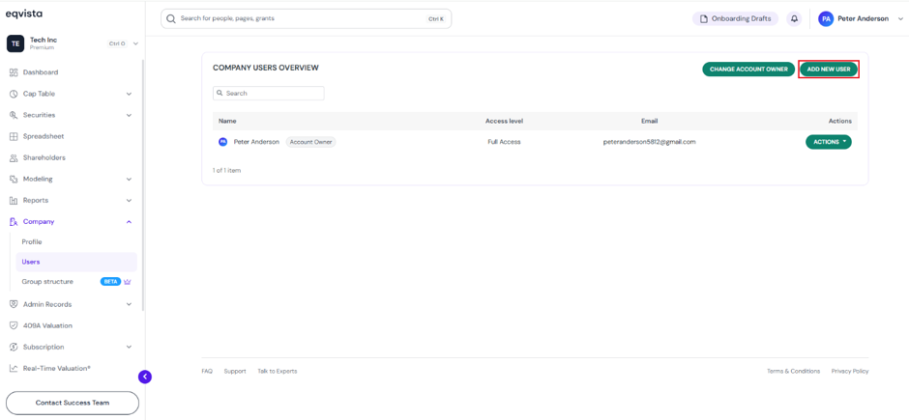The height and width of the screenshot is (420, 909).
Task: Click the Full Access cell
Action: [x=505, y=142]
